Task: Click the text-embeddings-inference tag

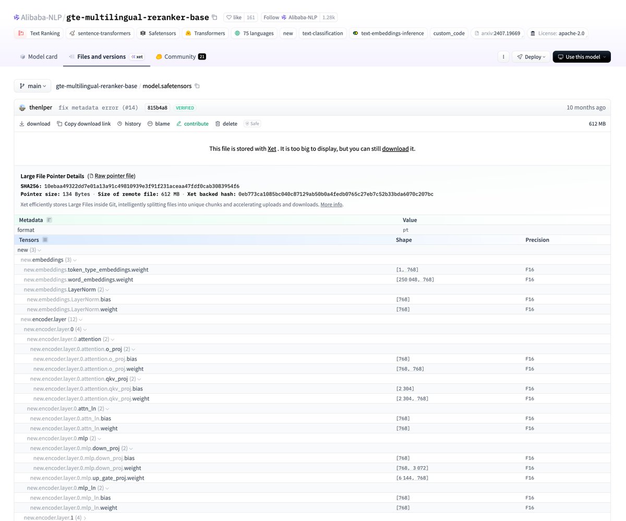Action: pyautogui.click(x=389, y=33)
